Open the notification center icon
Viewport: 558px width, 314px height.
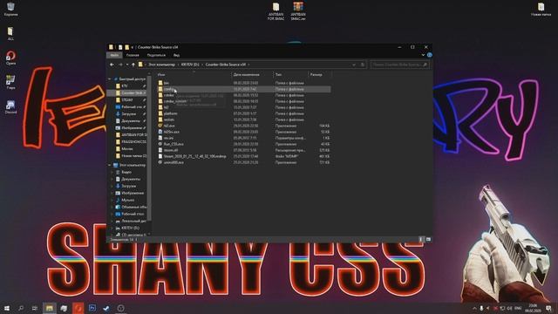tap(548, 308)
